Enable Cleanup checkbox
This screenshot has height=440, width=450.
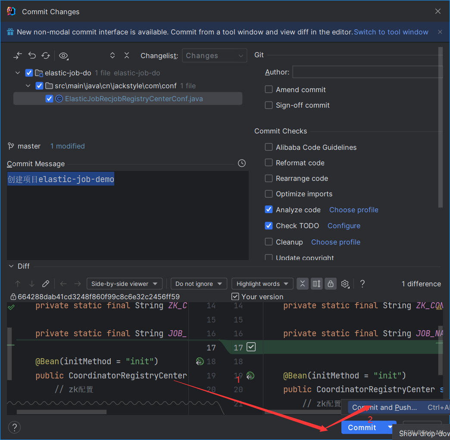click(269, 242)
